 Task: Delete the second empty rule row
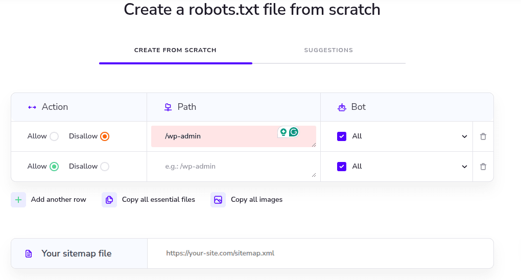[x=483, y=167]
